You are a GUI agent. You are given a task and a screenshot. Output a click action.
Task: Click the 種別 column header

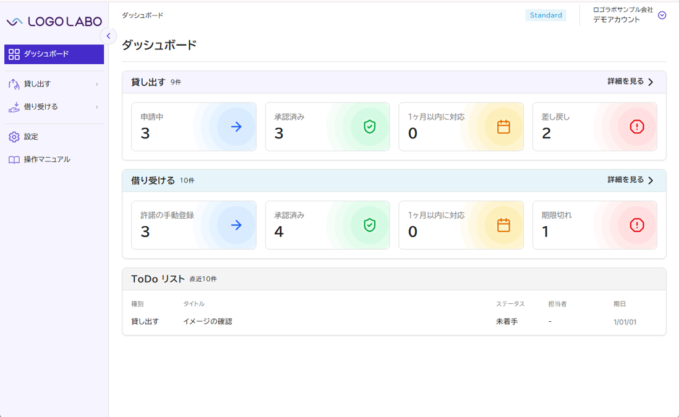[137, 304]
